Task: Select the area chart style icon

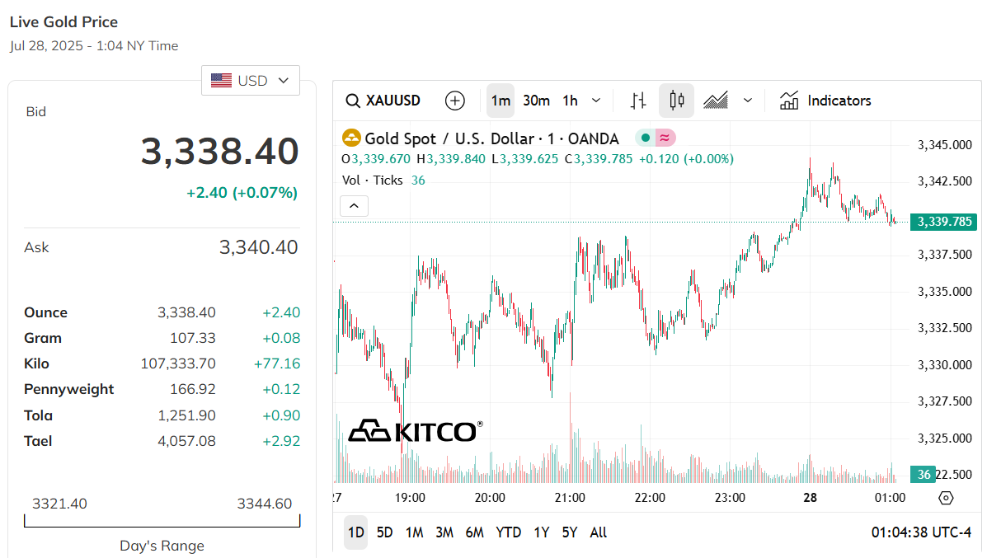Action: coord(716,101)
